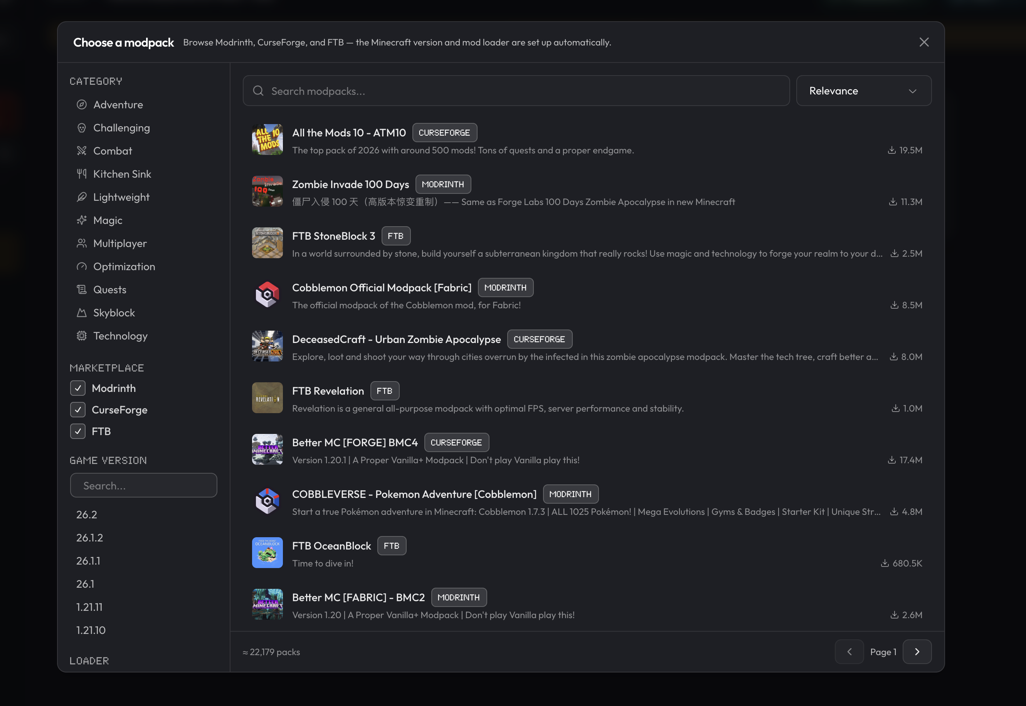The height and width of the screenshot is (706, 1026).
Task: Click download icon beside 19.5M count
Action: tap(891, 150)
